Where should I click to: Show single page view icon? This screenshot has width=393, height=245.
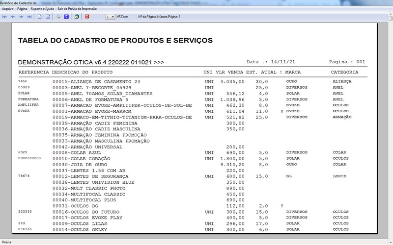click(x=40, y=17)
